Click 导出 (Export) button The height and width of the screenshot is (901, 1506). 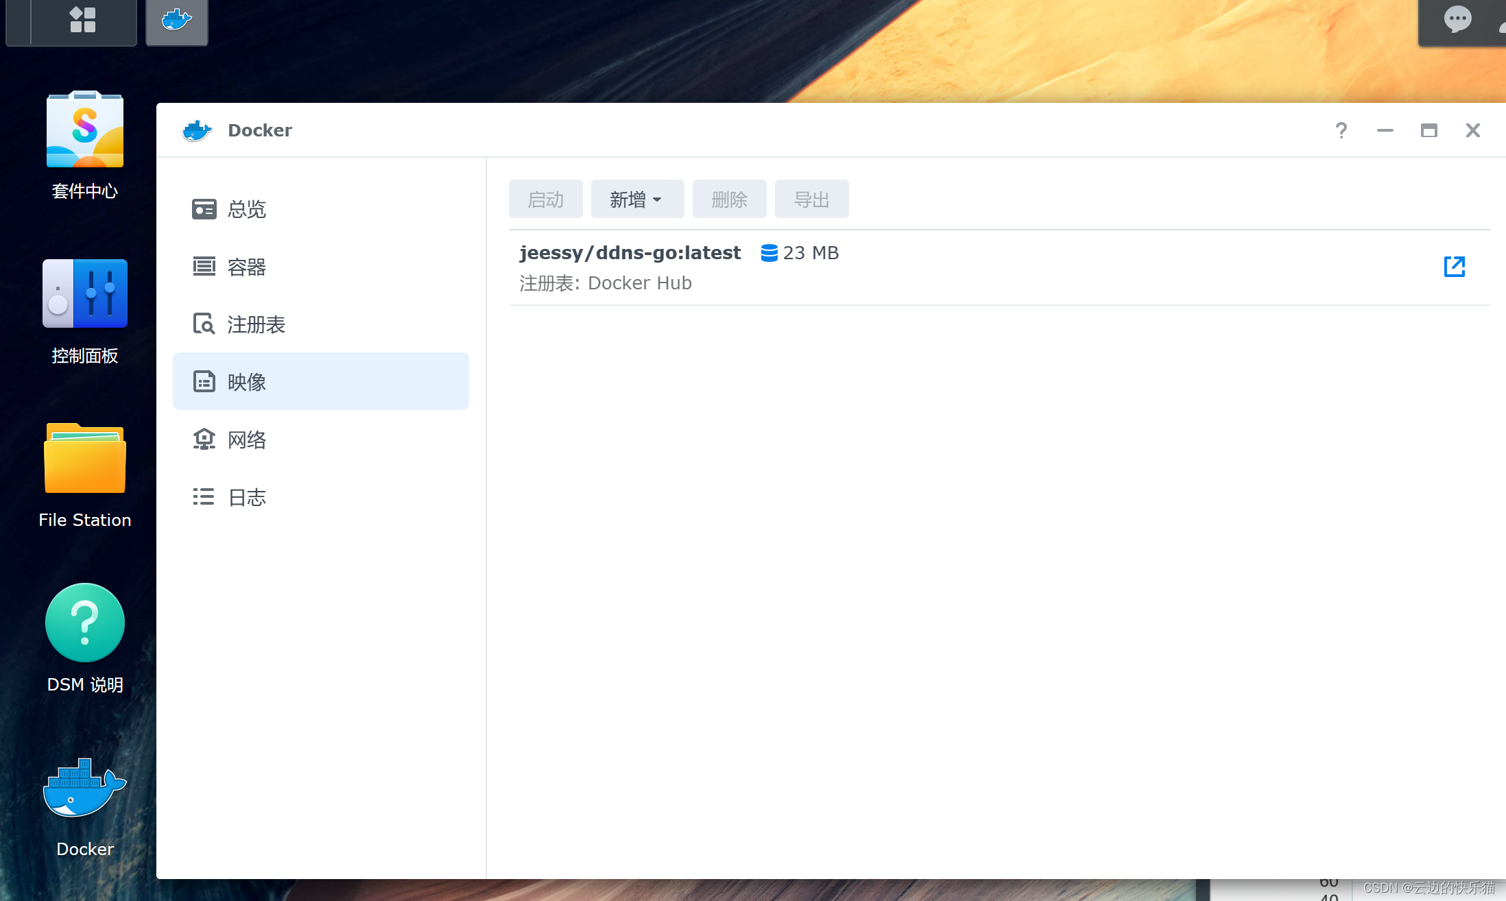[x=811, y=200]
